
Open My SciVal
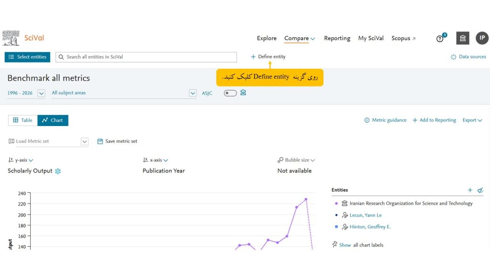[x=371, y=38]
